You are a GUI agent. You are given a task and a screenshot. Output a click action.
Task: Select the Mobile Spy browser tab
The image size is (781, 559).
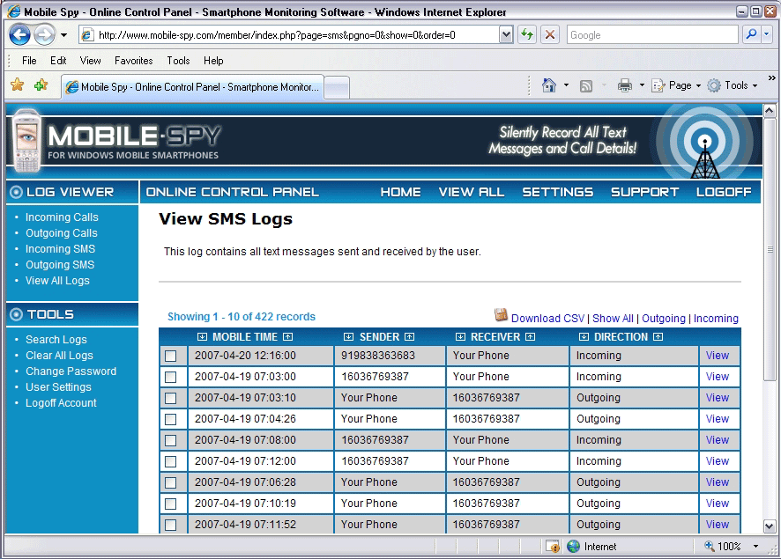point(193,87)
